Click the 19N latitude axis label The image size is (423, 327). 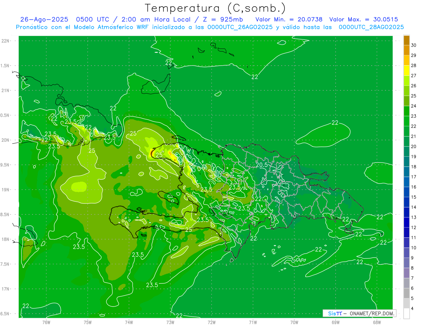point(5,189)
